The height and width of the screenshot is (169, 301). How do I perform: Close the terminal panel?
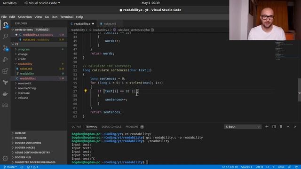tap(295, 127)
